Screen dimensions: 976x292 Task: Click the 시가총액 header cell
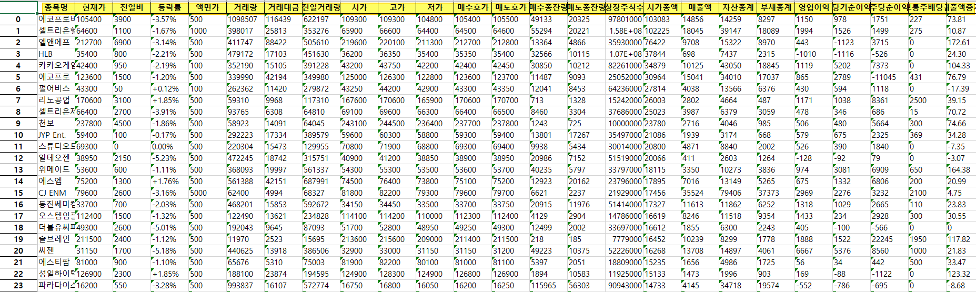tap(662, 7)
